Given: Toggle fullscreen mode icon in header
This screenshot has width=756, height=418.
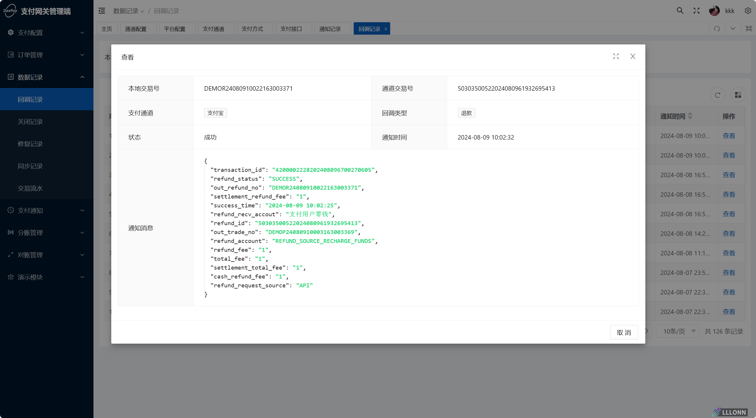Looking at the screenshot, I should point(696,11).
